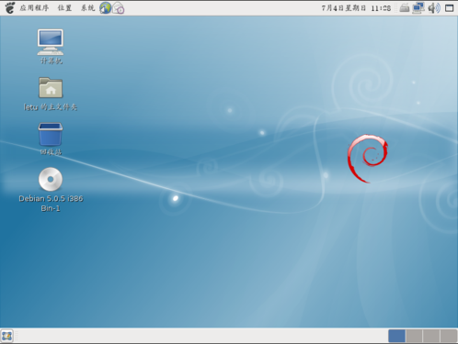The width and height of the screenshot is (458, 344).
Task: Click the show desktop button
Action: tap(7, 336)
